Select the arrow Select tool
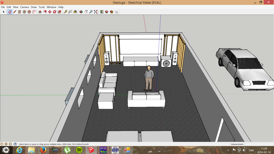The width and height of the screenshot is (274, 154). 4,12
